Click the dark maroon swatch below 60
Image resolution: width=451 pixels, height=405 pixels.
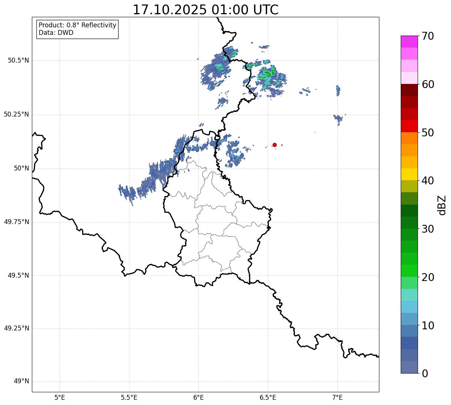[409, 90]
